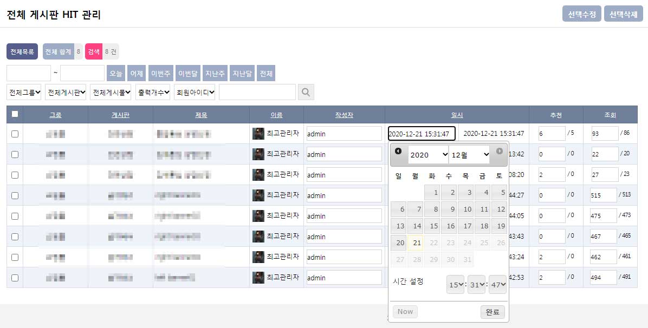Screen dimensions: 648x328
Task: Click next month arrow in calendar
Action: [499, 152]
